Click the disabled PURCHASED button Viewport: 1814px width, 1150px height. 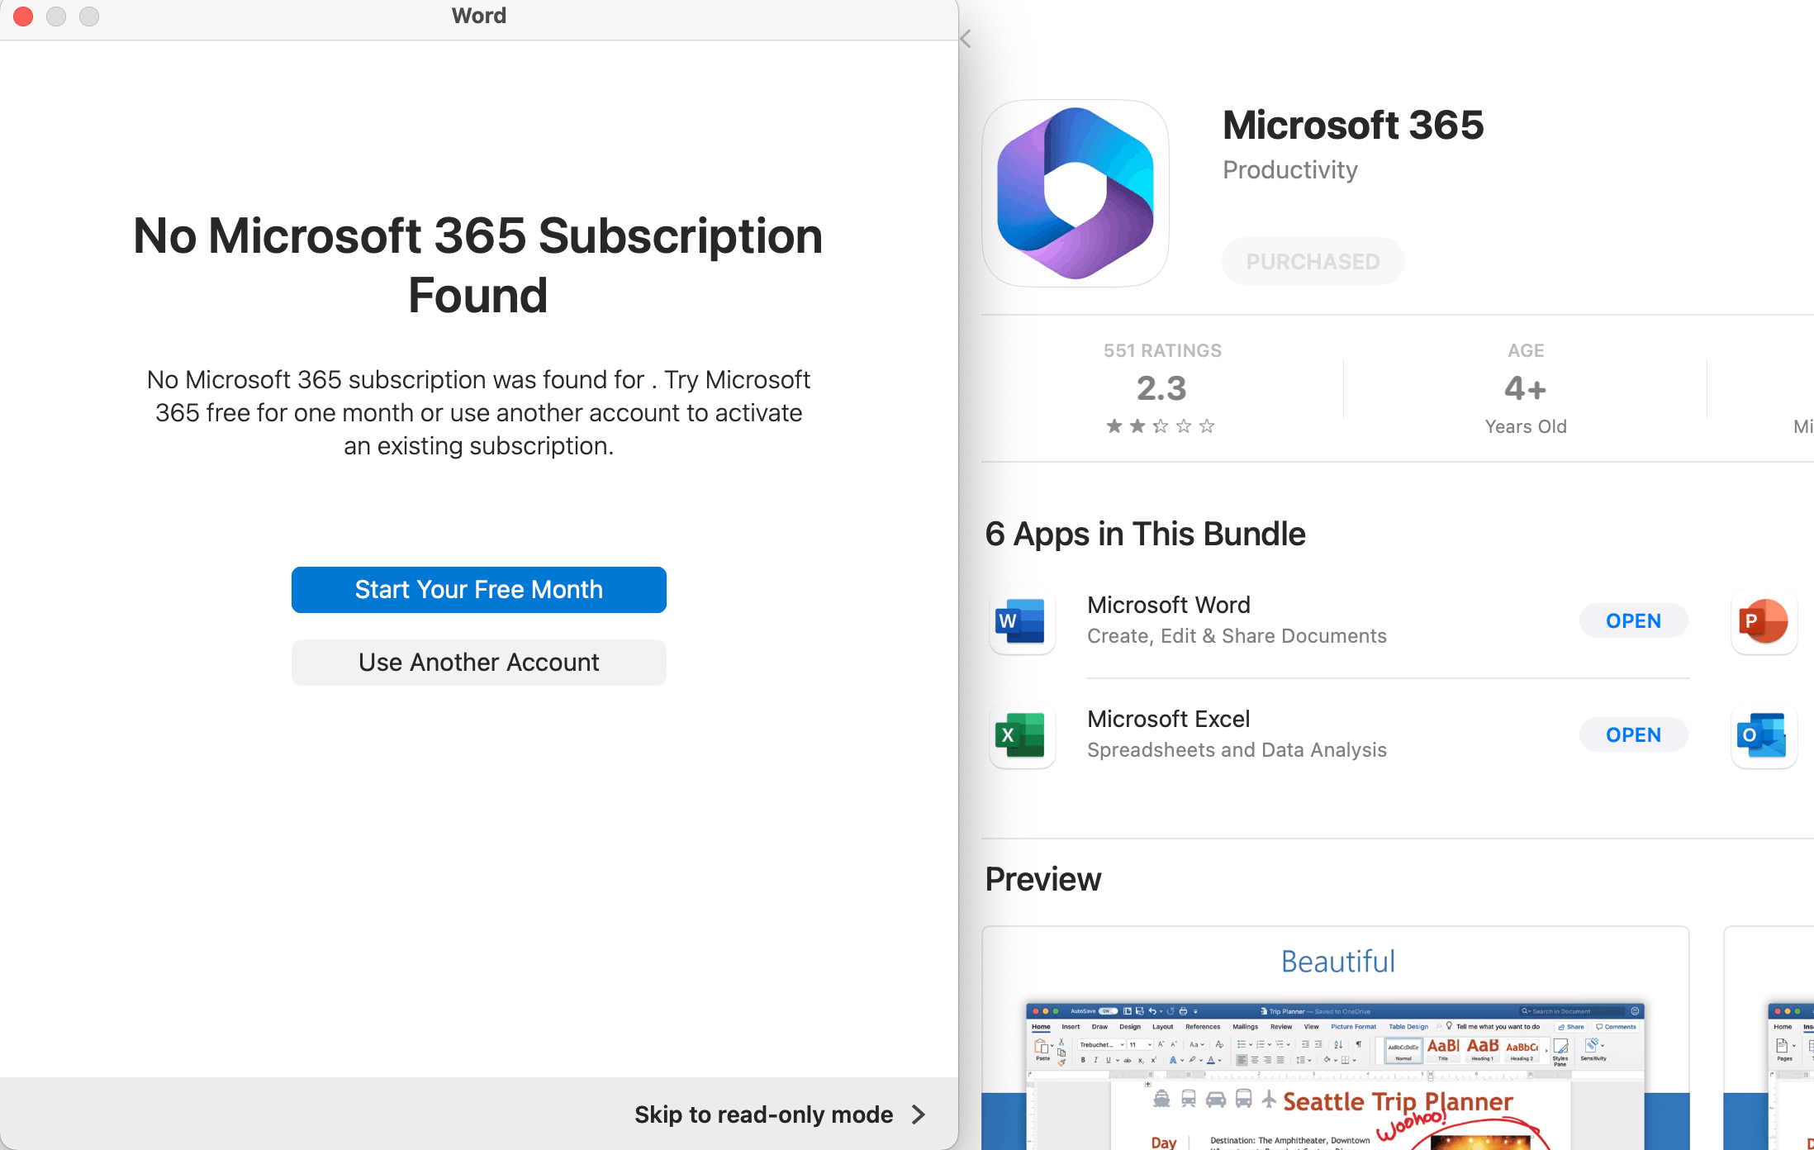pos(1312,262)
